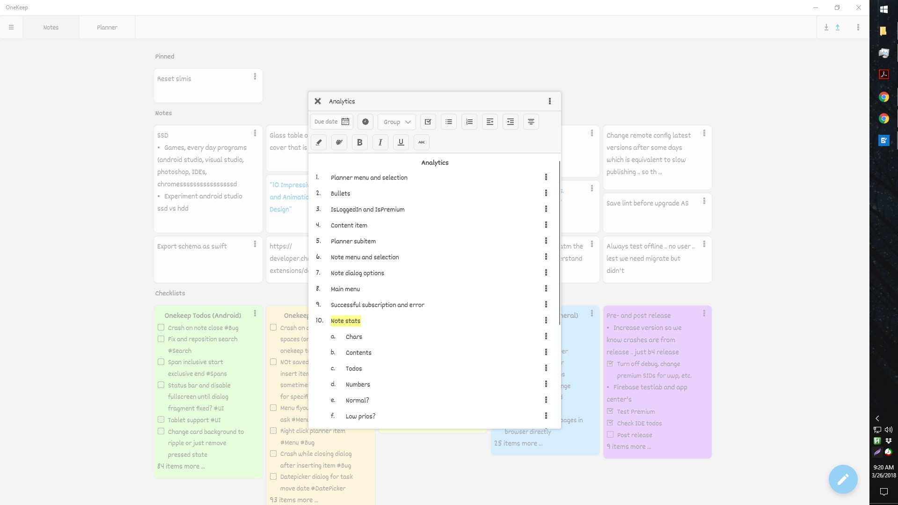Uncheck the 'Test Premium' checkbox
The height and width of the screenshot is (505, 898).
(x=610, y=411)
